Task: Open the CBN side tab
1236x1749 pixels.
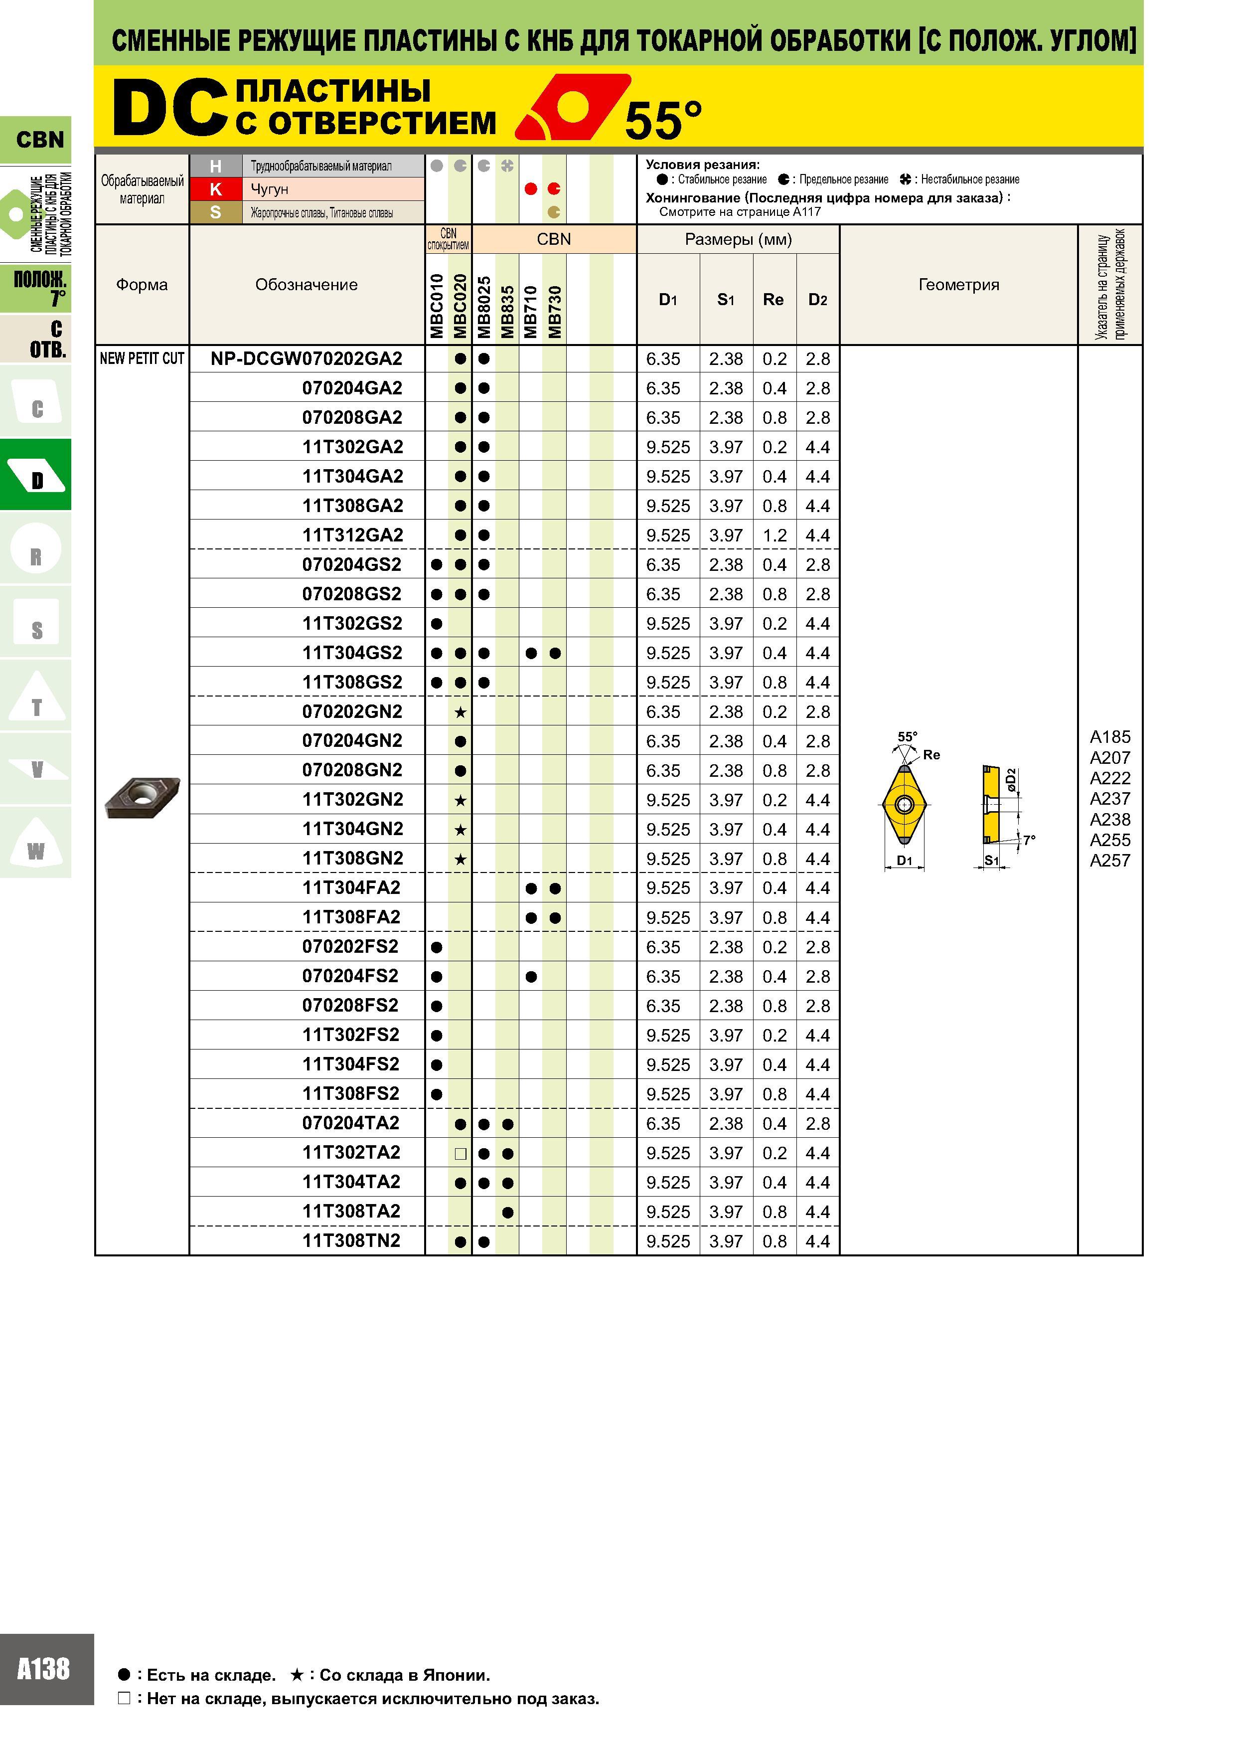Action: (36, 140)
